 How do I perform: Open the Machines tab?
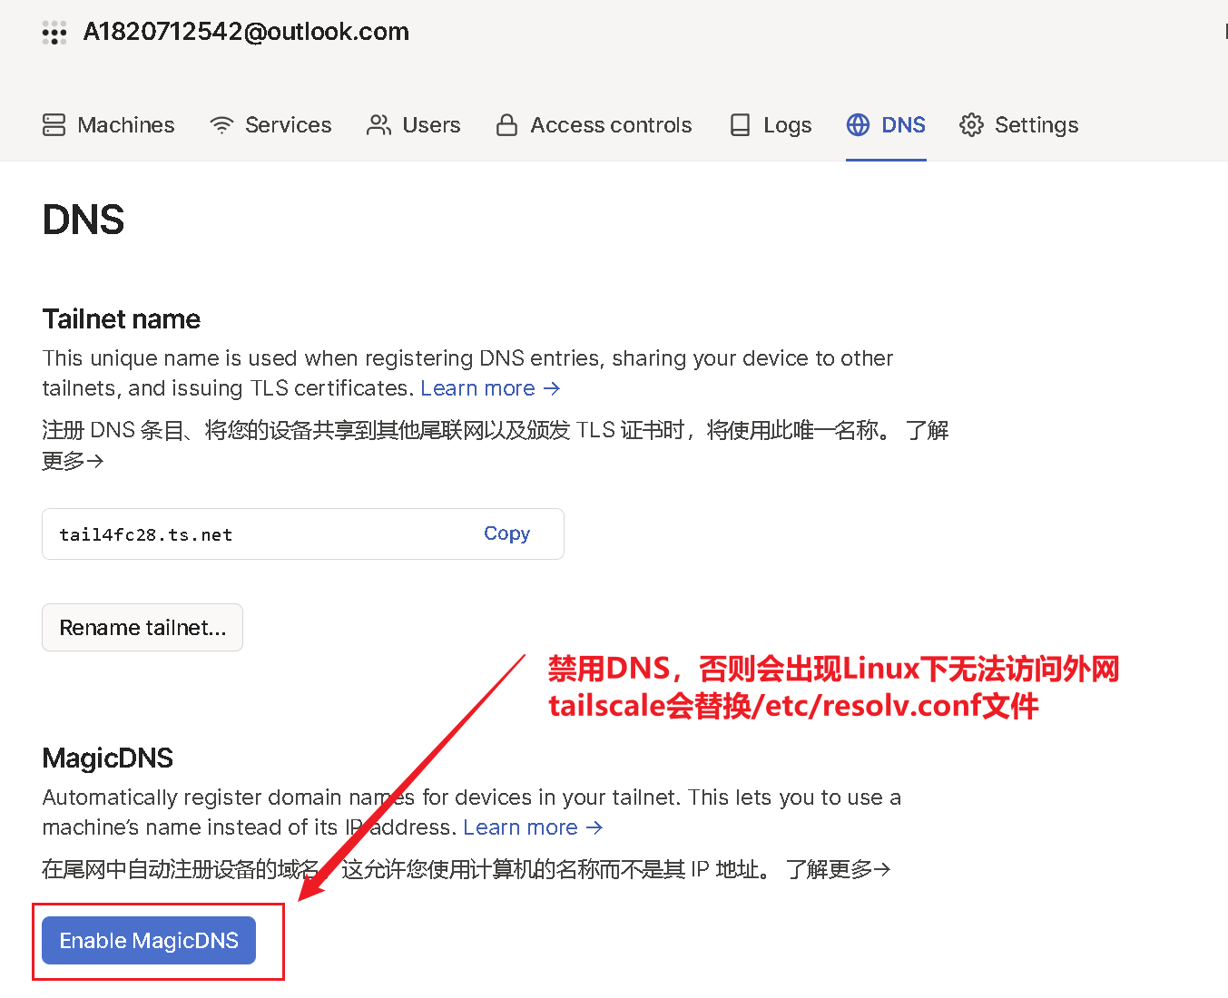pyautogui.click(x=108, y=125)
